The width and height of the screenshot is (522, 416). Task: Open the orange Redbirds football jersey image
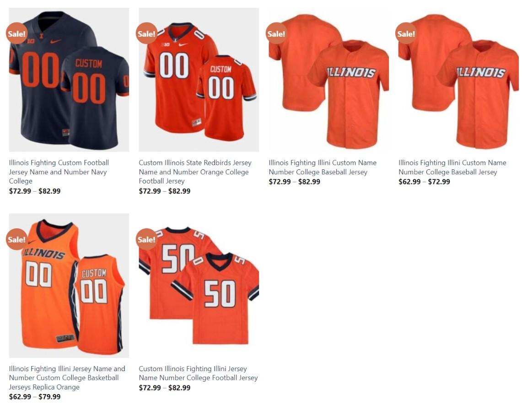[x=199, y=80]
